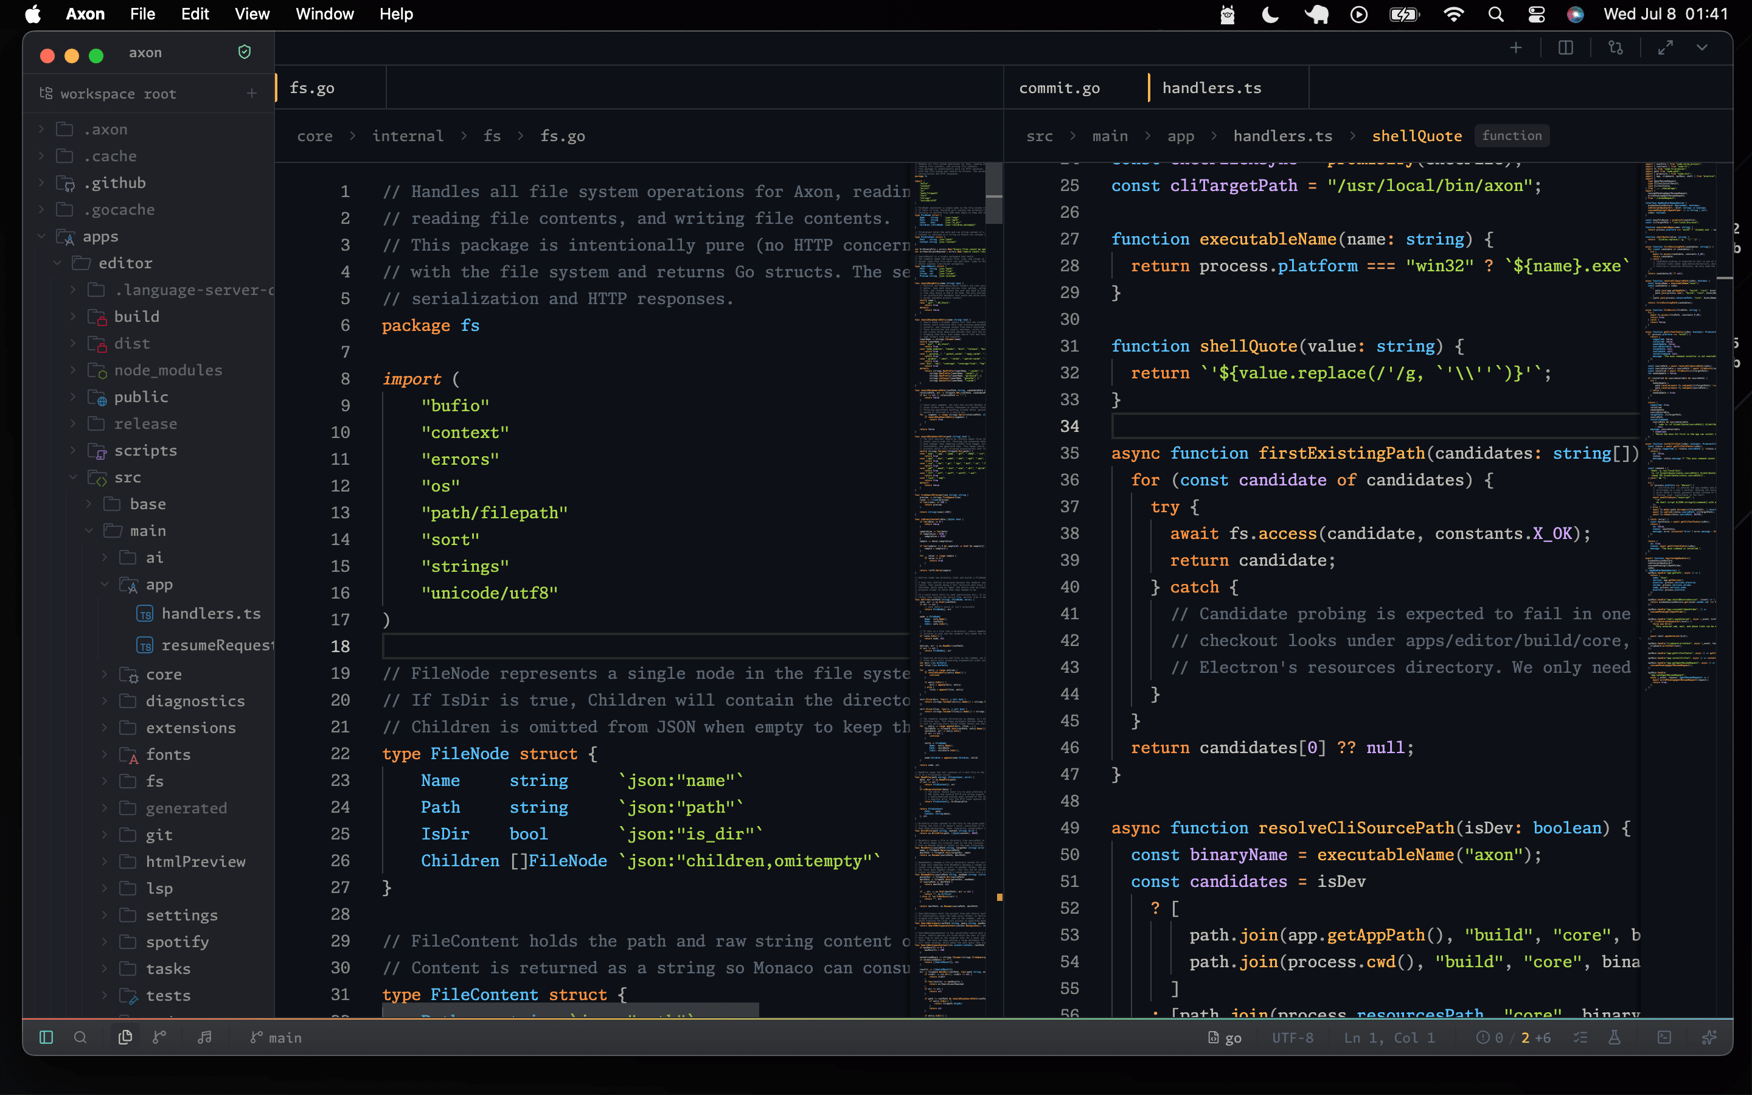1752x1095 pixels.
Task: Expand the ai folder
Action: [x=105, y=558]
